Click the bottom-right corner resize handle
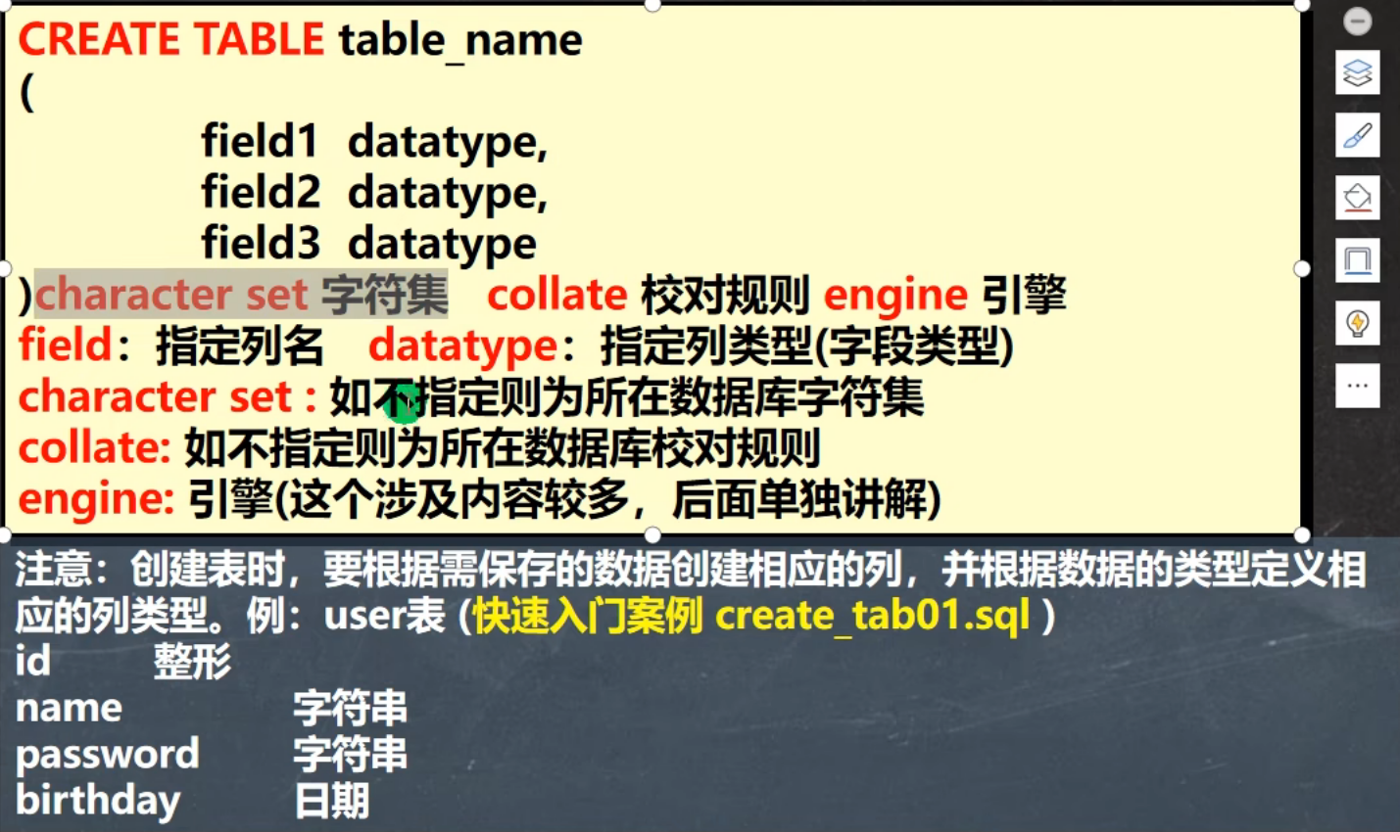 pos(1302,534)
